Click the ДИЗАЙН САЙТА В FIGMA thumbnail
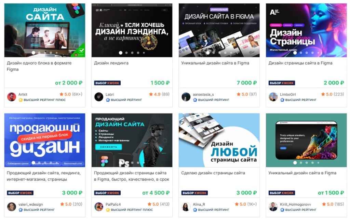Viewport: 350px width, 221px height. point(219,30)
